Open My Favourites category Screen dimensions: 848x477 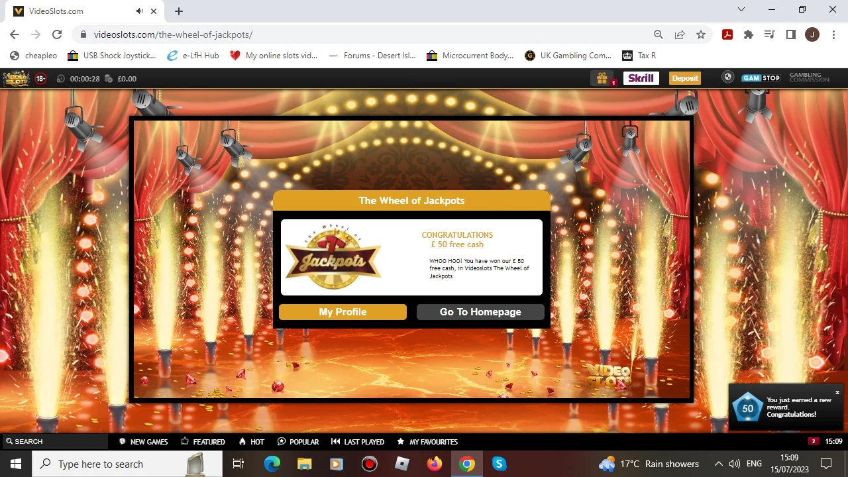point(427,442)
